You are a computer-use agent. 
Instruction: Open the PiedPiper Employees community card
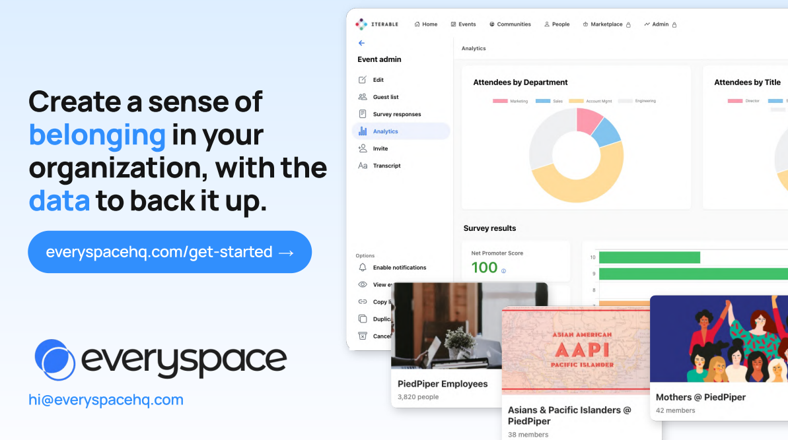(443, 383)
